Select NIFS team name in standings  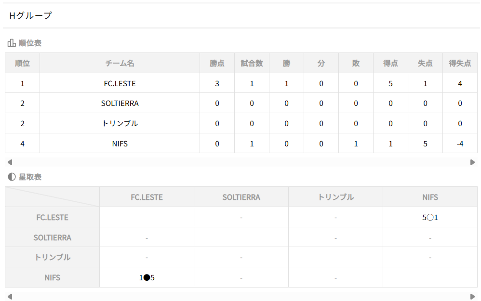pyautogui.click(x=120, y=144)
